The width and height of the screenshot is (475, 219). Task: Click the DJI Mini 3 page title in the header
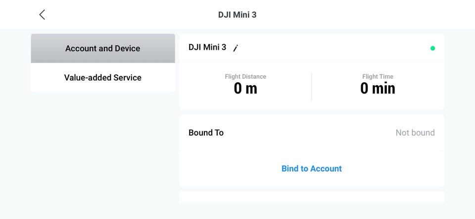coord(237,15)
